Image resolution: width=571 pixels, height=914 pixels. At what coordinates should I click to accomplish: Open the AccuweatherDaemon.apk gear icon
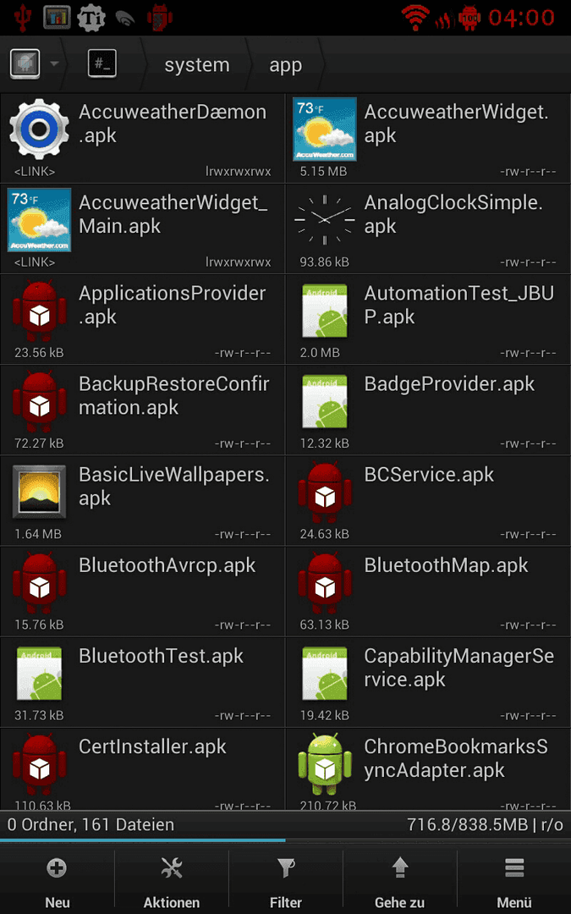tap(39, 129)
